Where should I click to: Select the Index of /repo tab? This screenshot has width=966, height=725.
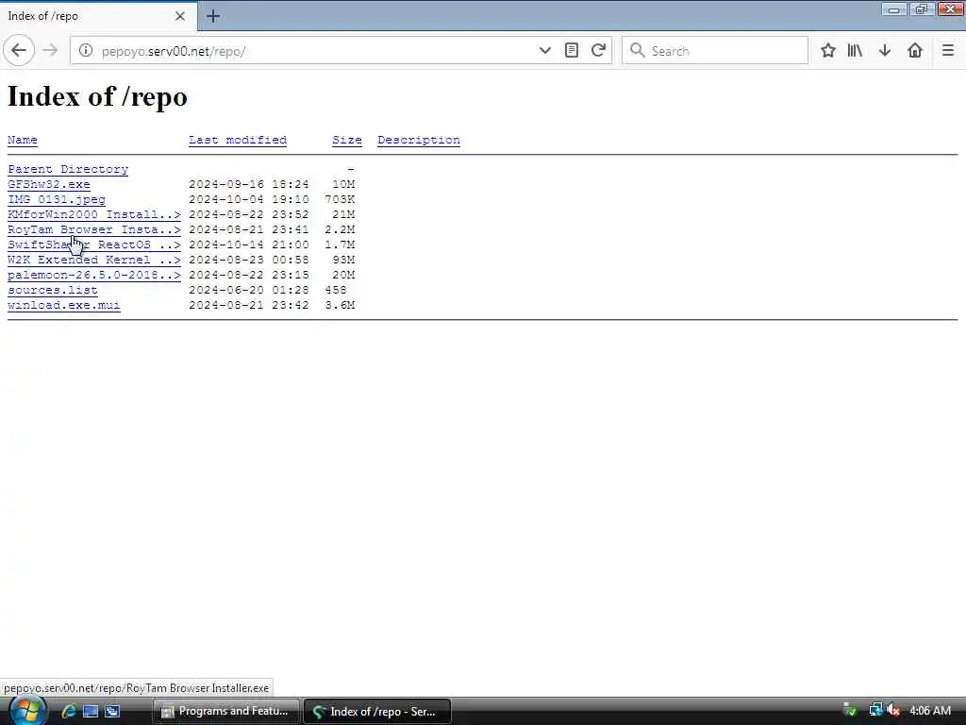coord(98,16)
